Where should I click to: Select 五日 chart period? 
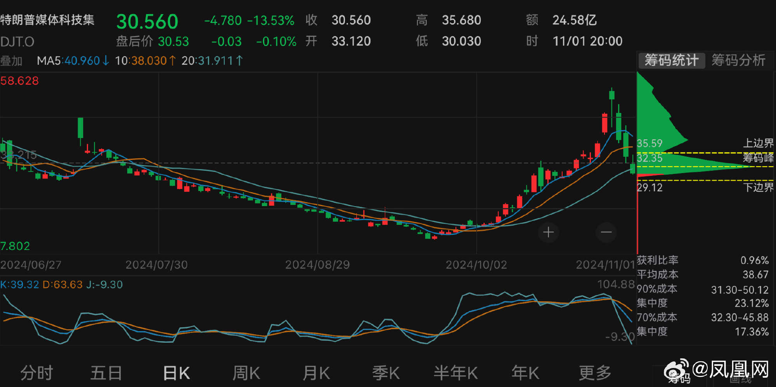pos(106,373)
